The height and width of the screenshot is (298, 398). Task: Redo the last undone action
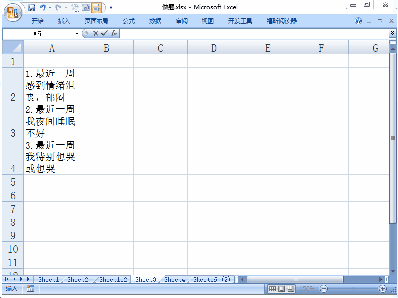pos(58,8)
